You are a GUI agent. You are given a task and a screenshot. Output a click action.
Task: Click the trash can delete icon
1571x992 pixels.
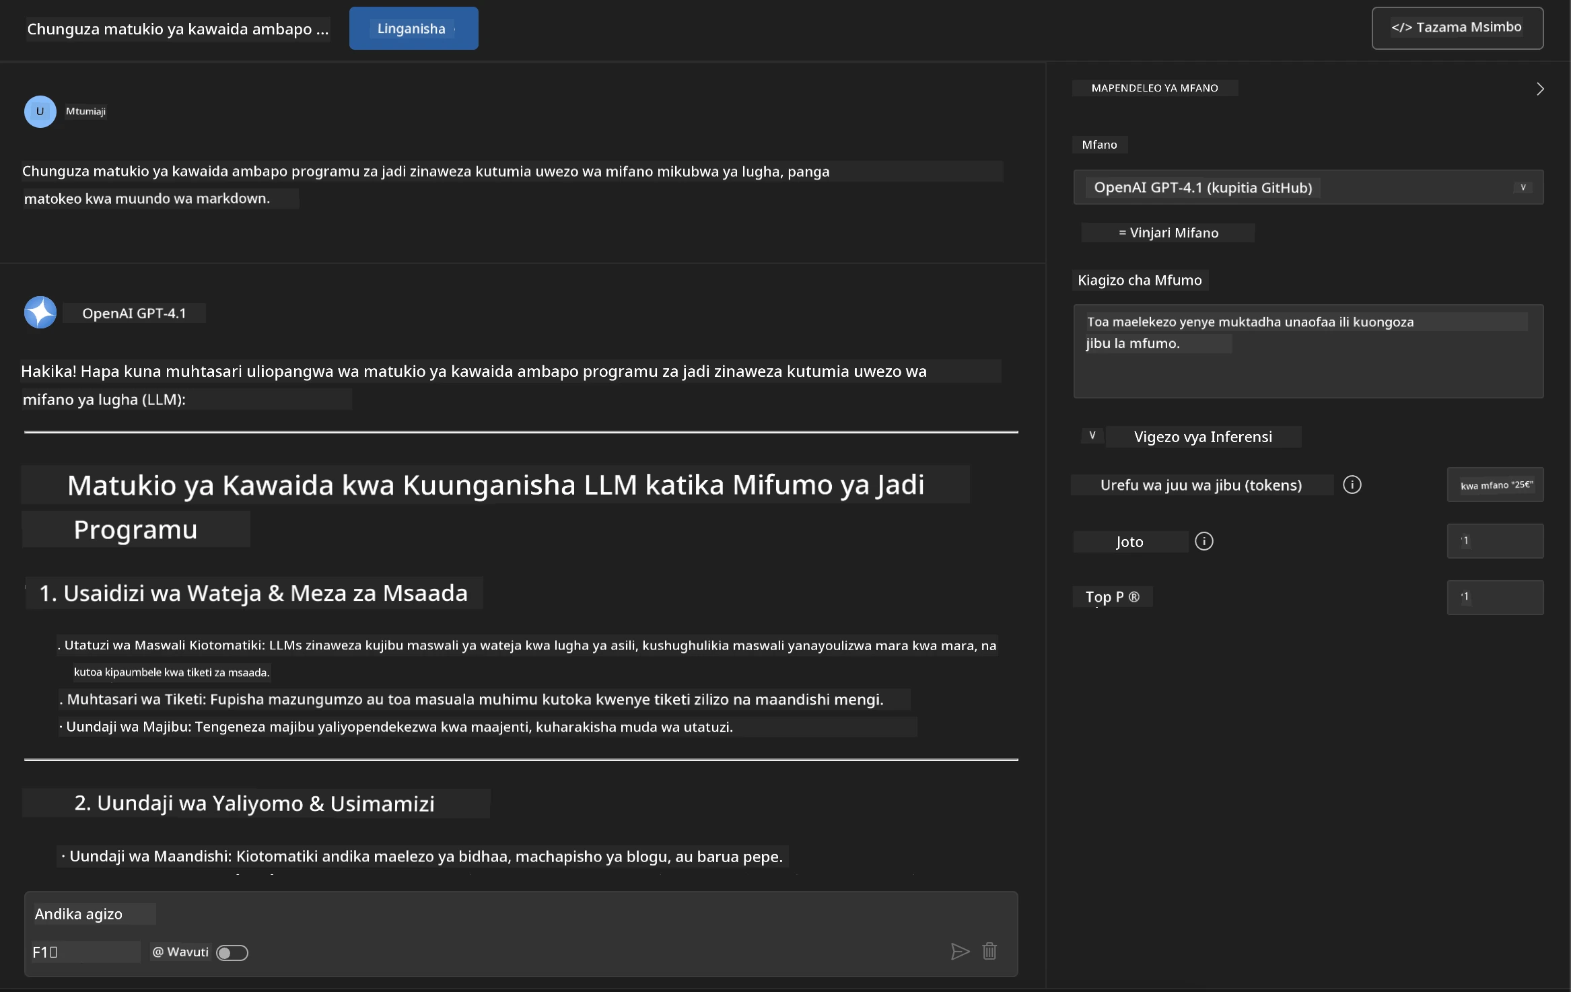click(989, 951)
